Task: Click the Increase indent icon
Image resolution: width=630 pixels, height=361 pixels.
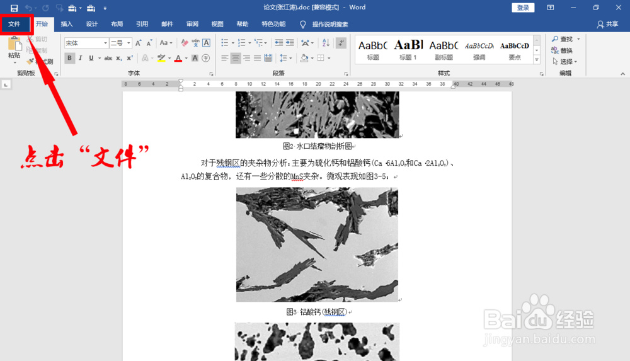Action: click(x=290, y=43)
